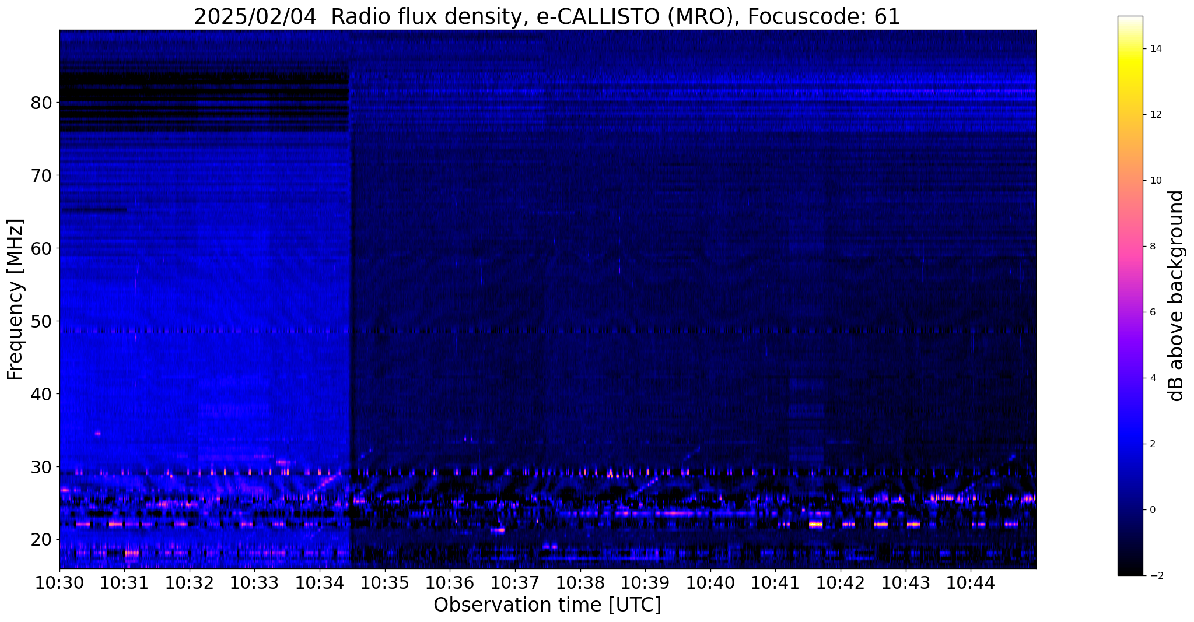This screenshot has height=622, width=1194.
Task: Click the 10:41 time tick label
Action: pos(775,582)
